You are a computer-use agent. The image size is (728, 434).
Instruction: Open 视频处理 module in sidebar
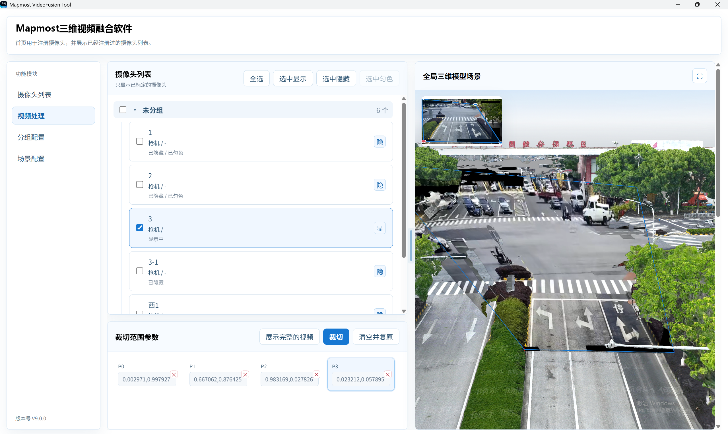pyautogui.click(x=53, y=116)
